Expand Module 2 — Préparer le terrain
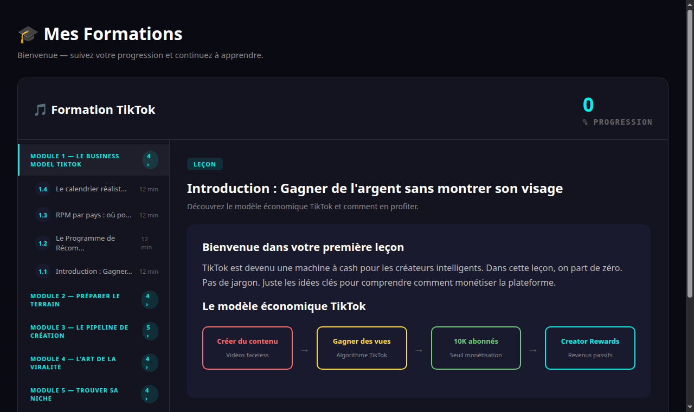694x412 pixels. pyautogui.click(x=94, y=300)
